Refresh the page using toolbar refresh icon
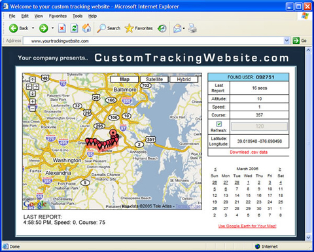Image resolution: width=314 pixels, height=252 pixels. (x=75, y=28)
